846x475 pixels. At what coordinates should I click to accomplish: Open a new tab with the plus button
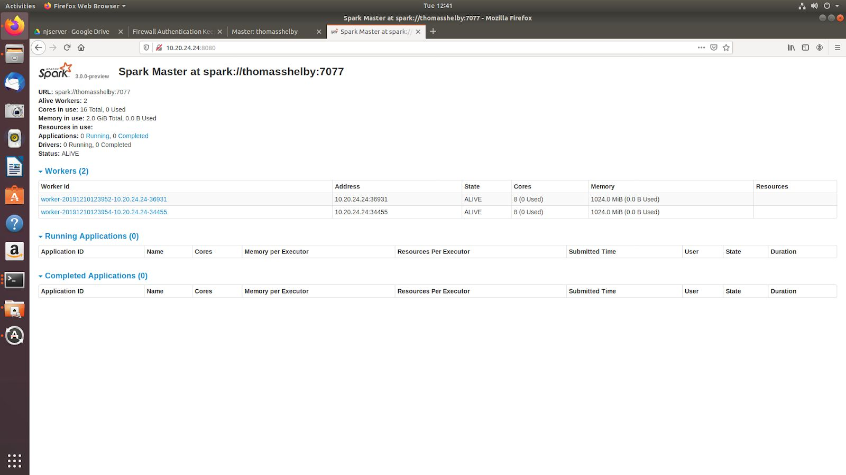click(433, 31)
